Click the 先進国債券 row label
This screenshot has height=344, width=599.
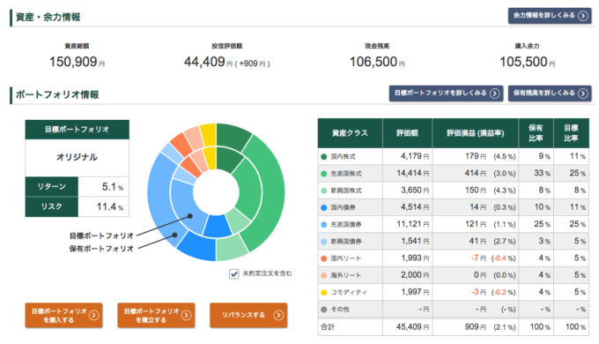click(345, 225)
